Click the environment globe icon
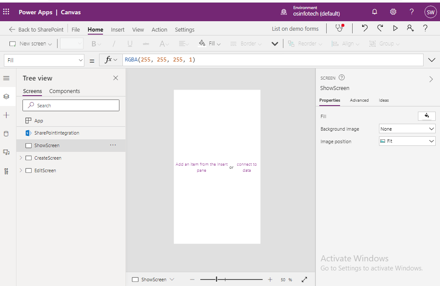440x286 pixels. (284, 12)
